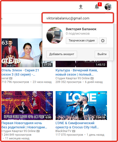This screenshot has height=142, width=118.
Task: Open BlackStarTV channel link
Action: pos(63,131)
